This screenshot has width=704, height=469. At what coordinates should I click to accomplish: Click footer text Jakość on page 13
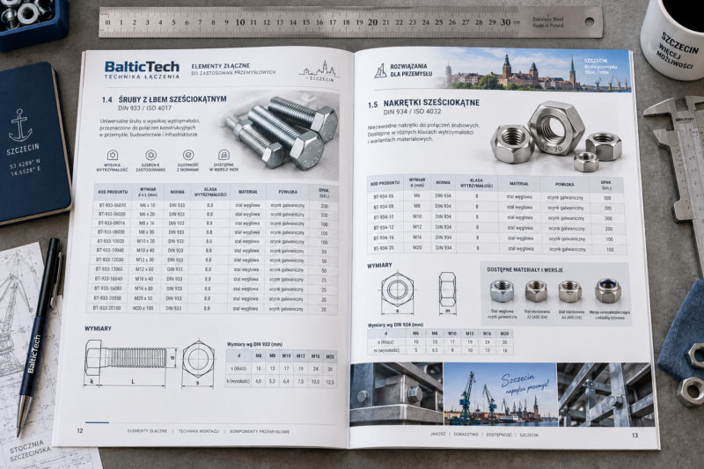[x=437, y=434]
